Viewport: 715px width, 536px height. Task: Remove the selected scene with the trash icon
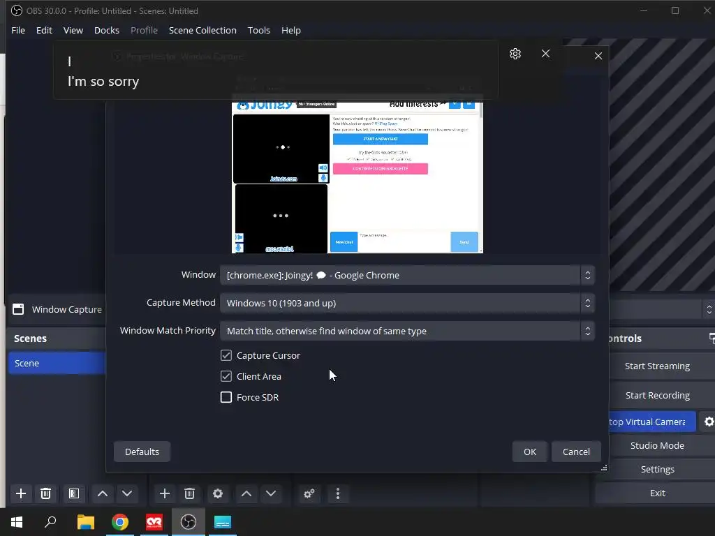45,493
